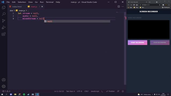Open the Explorer view in the activity bar

(3, 7)
